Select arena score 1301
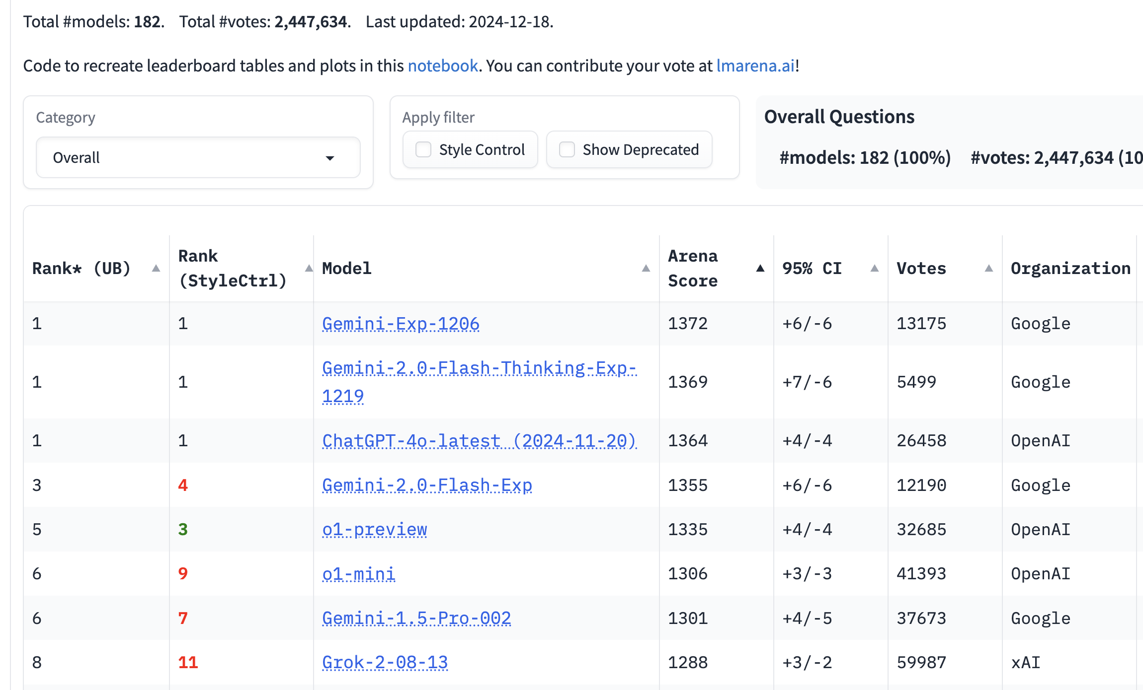The height and width of the screenshot is (690, 1143). click(688, 619)
